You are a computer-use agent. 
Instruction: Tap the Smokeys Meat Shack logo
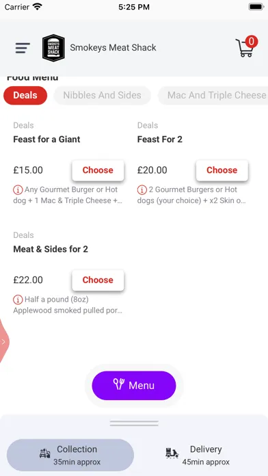pyautogui.click(x=53, y=48)
